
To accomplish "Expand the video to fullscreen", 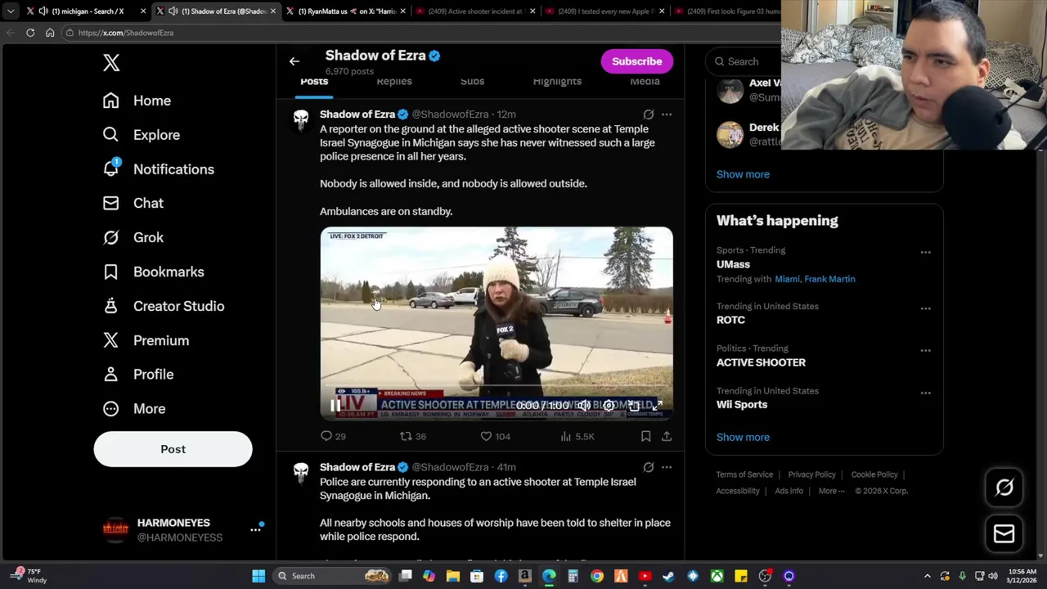I will click(x=657, y=405).
